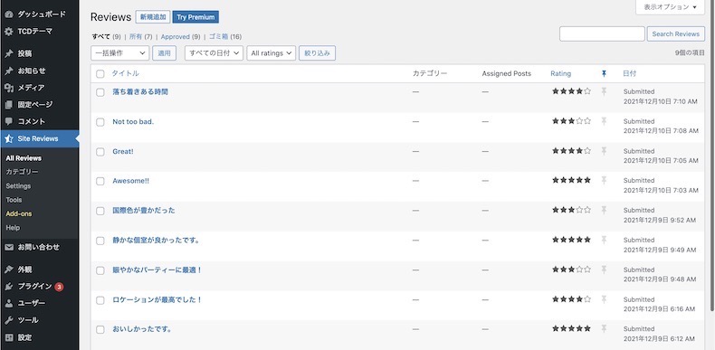Check the 落ち着きある時間 row checkbox
This screenshot has width=715, height=350.
[100, 92]
